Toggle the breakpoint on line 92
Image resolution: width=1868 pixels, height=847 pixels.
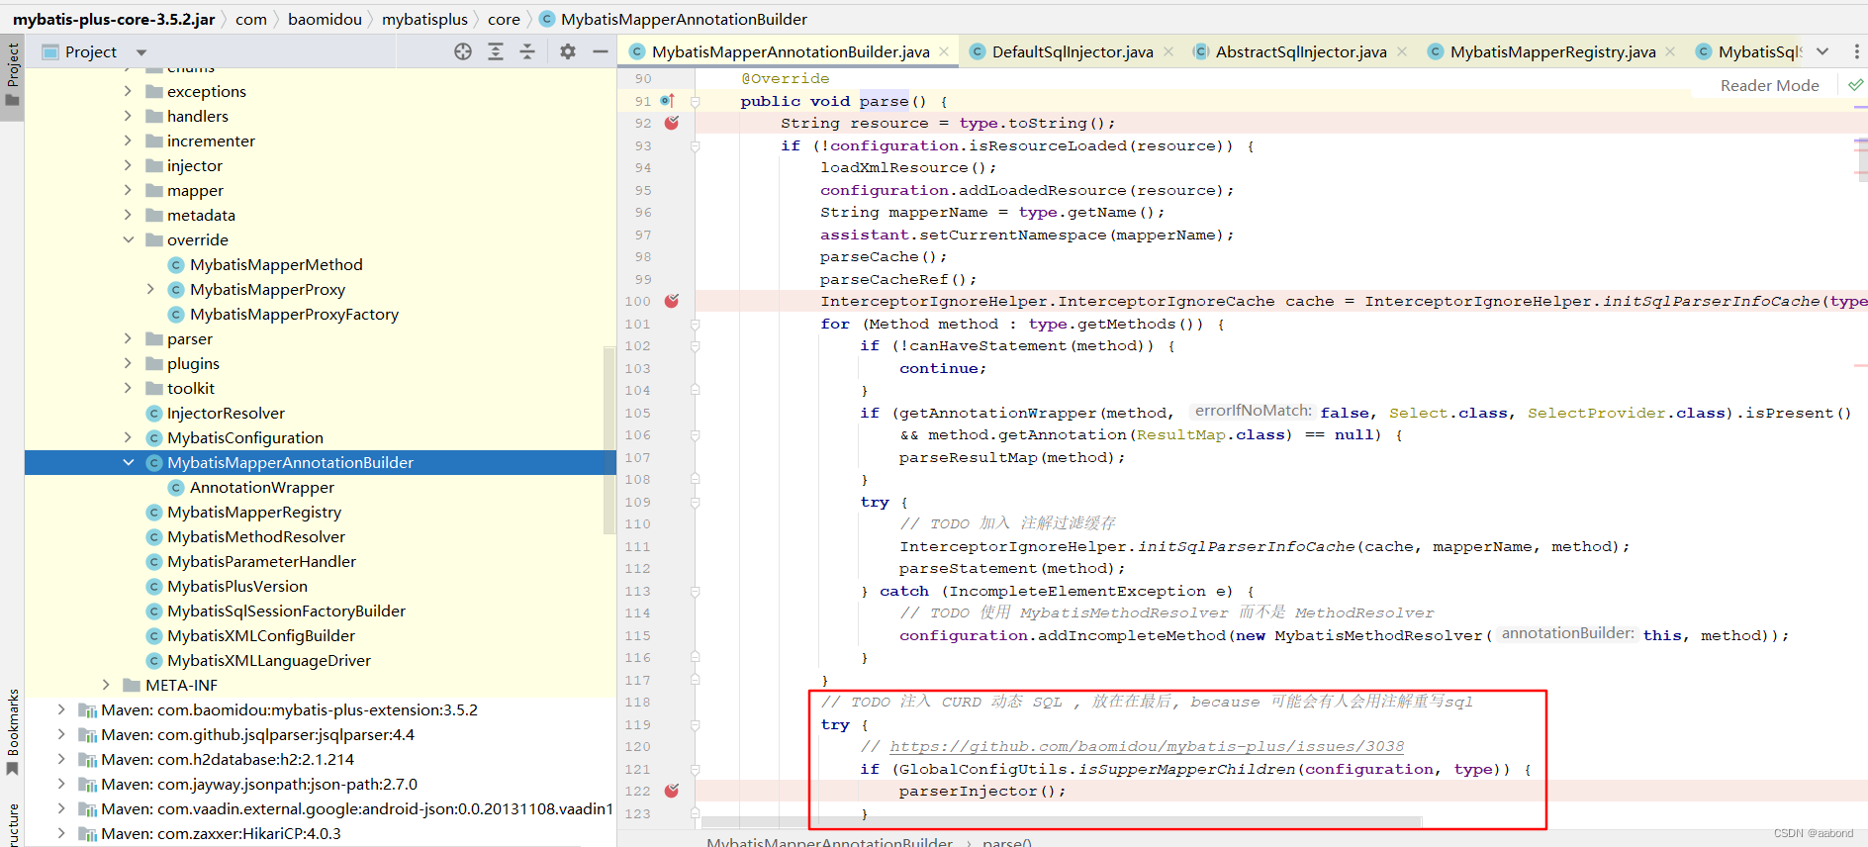(672, 123)
